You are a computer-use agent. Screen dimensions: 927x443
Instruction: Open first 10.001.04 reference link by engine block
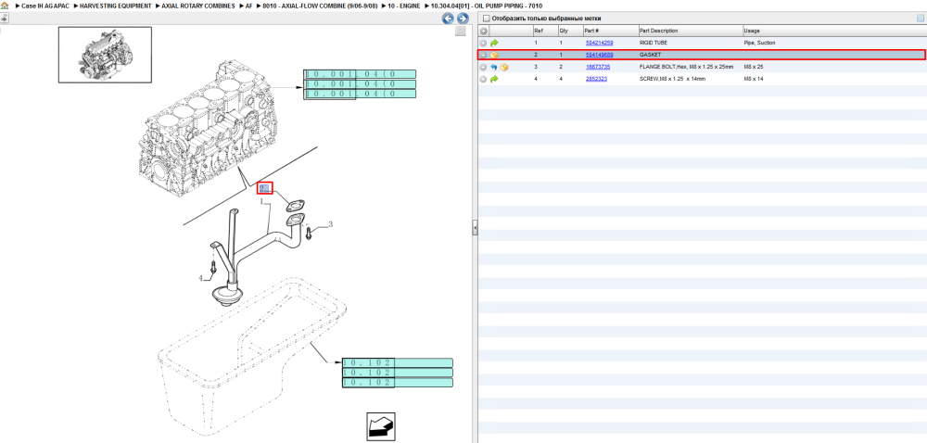coord(360,74)
